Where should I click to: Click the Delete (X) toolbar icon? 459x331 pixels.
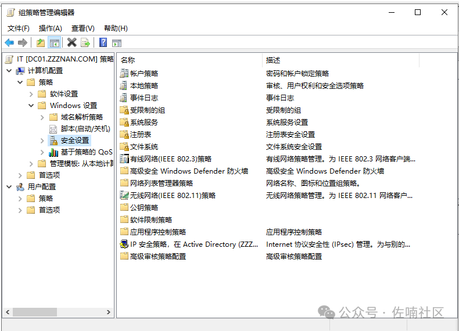point(71,43)
